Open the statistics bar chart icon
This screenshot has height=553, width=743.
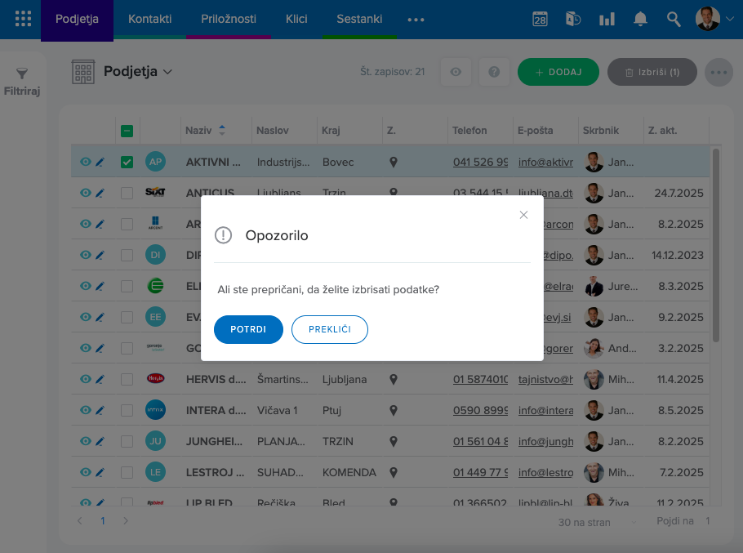(607, 20)
